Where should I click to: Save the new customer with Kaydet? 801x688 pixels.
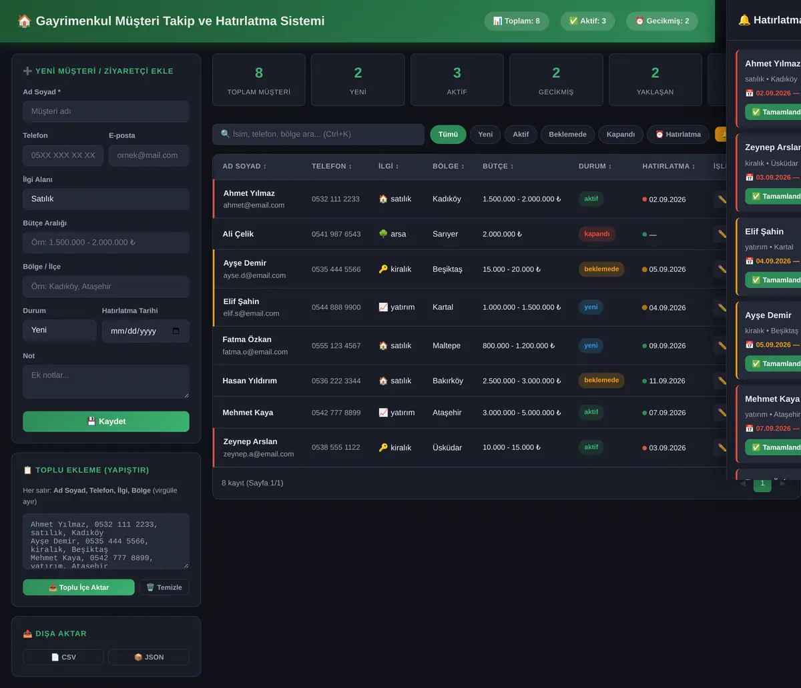106,421
